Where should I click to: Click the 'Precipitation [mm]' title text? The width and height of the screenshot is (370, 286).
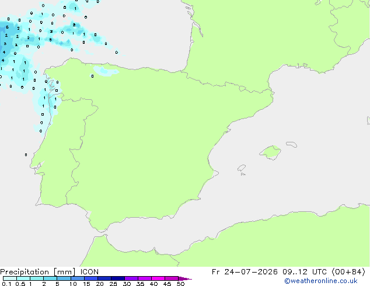(37, 272)
